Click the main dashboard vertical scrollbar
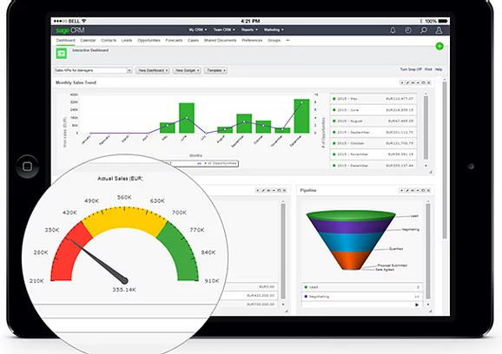Screen dimensions: 502x354 click(x=445, y=160)
